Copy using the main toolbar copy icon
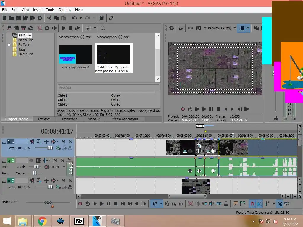 click(x=57, y=18)
